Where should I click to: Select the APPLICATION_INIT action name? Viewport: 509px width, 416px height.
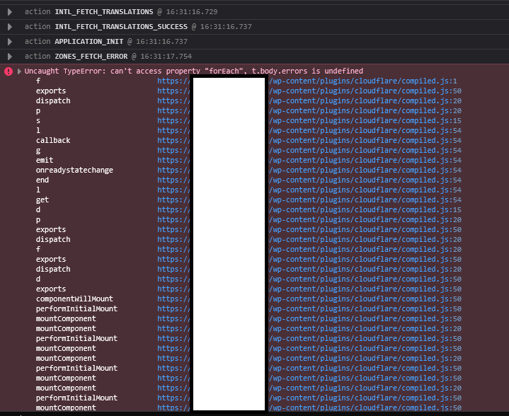coord(89,42)
